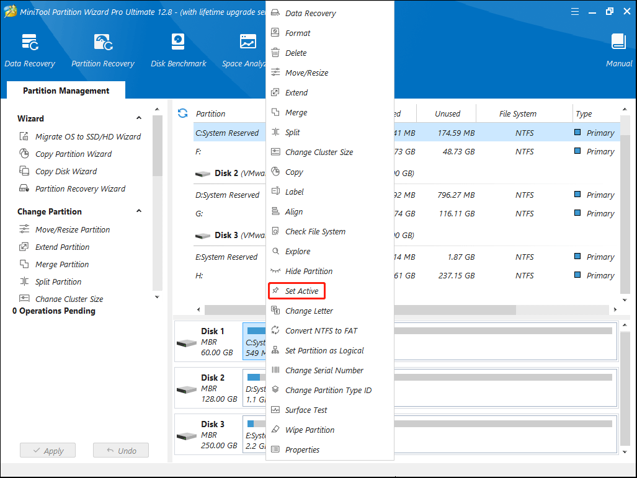Select Change Serial Number in context menu
637x478 pixels.
pyautogui.click(x=324, y=370)
